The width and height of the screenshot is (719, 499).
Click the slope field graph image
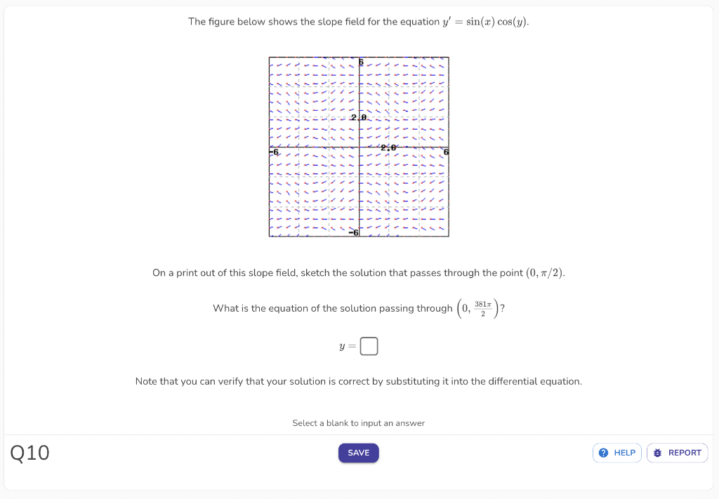[358, 146]
